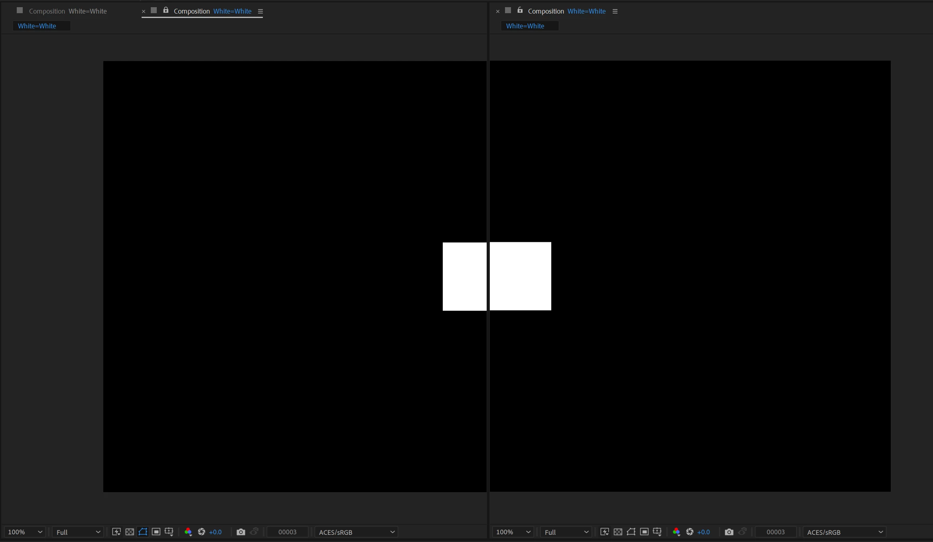Click Region of Interest icon in left viewer

(x=156, y=532)
